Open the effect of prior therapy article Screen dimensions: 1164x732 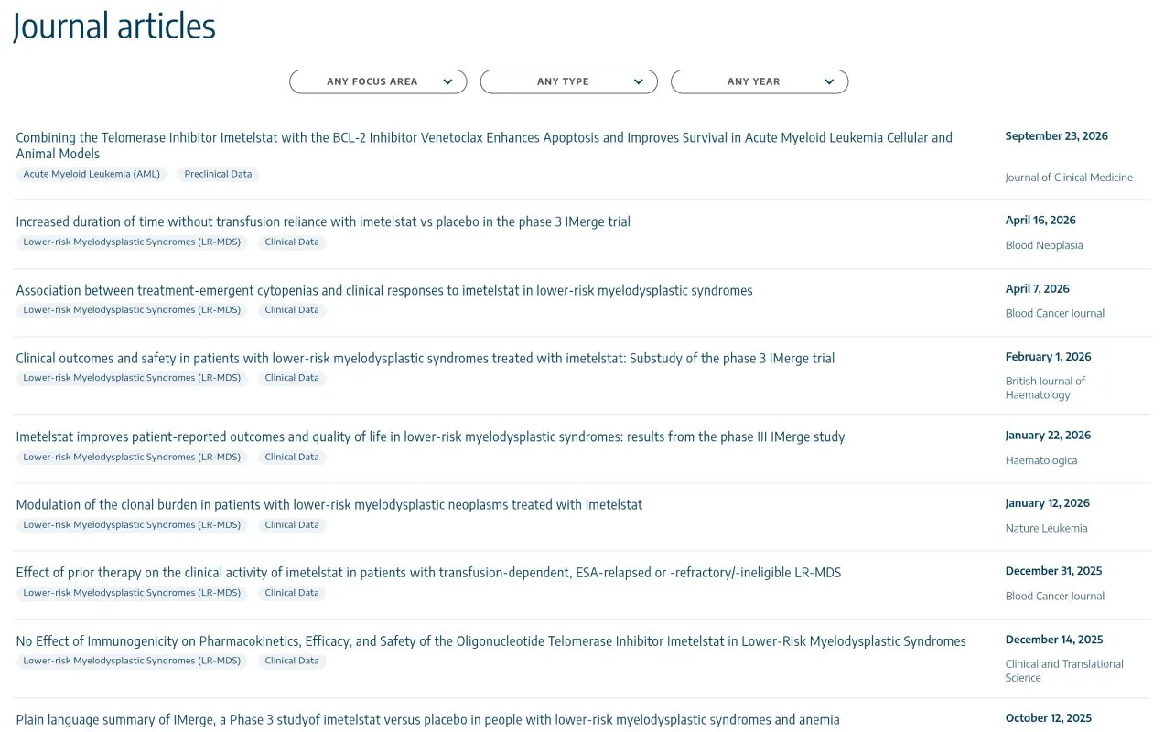point(428,572)
